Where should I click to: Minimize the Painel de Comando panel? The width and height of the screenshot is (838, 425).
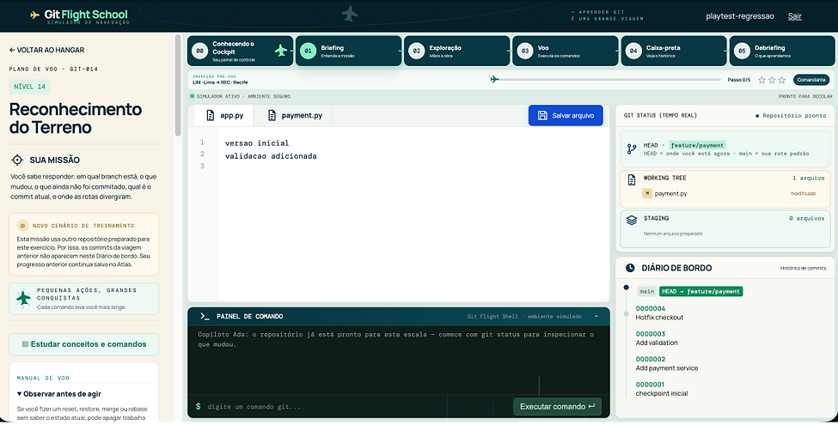tap(596, 316)
